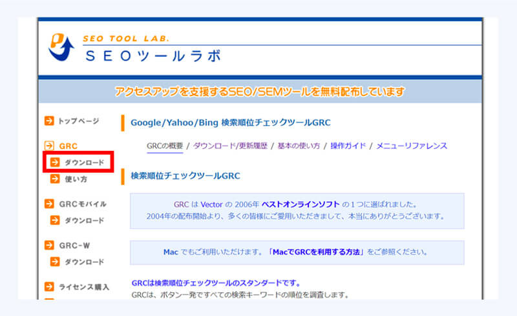
Task: Open the GRC sidebar link
Action: click(69, 146)
